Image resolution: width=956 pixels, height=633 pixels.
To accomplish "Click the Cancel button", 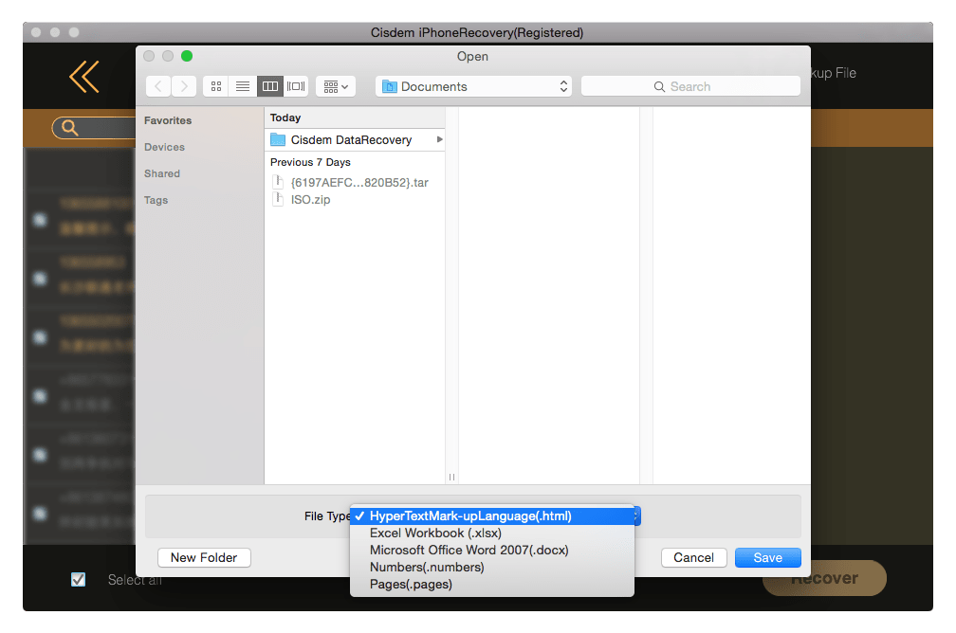I will (694, 557).
